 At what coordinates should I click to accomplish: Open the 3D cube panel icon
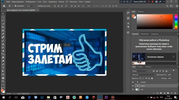(x=128, y=32)
